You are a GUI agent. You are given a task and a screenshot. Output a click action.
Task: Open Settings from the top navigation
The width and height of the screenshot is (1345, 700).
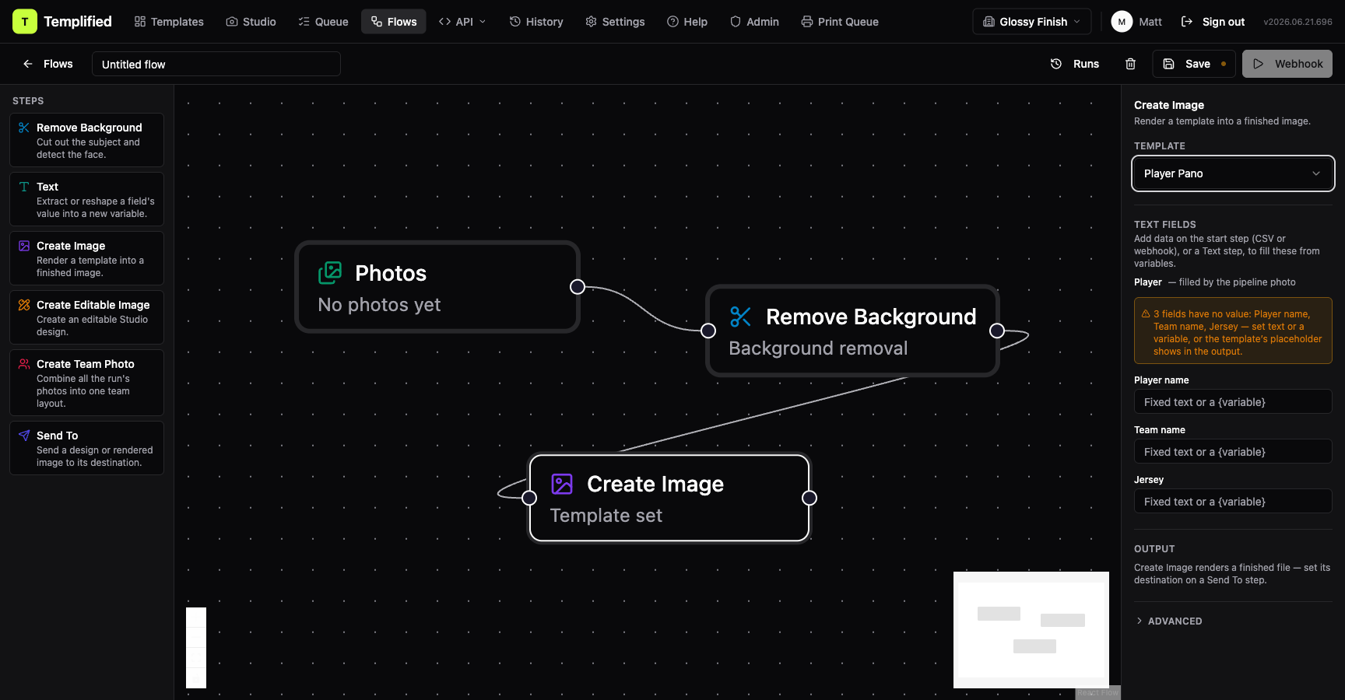click(x=615, y=22)
